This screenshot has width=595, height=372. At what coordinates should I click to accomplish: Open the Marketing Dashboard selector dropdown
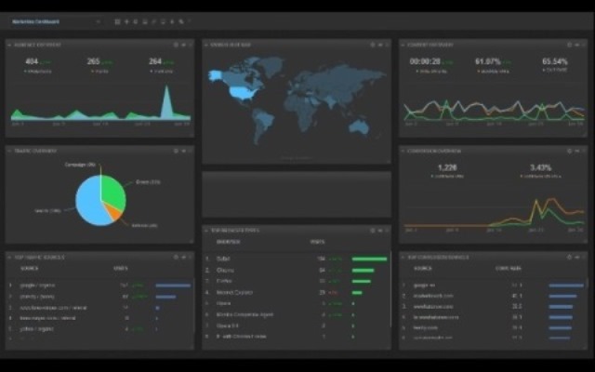56,21
